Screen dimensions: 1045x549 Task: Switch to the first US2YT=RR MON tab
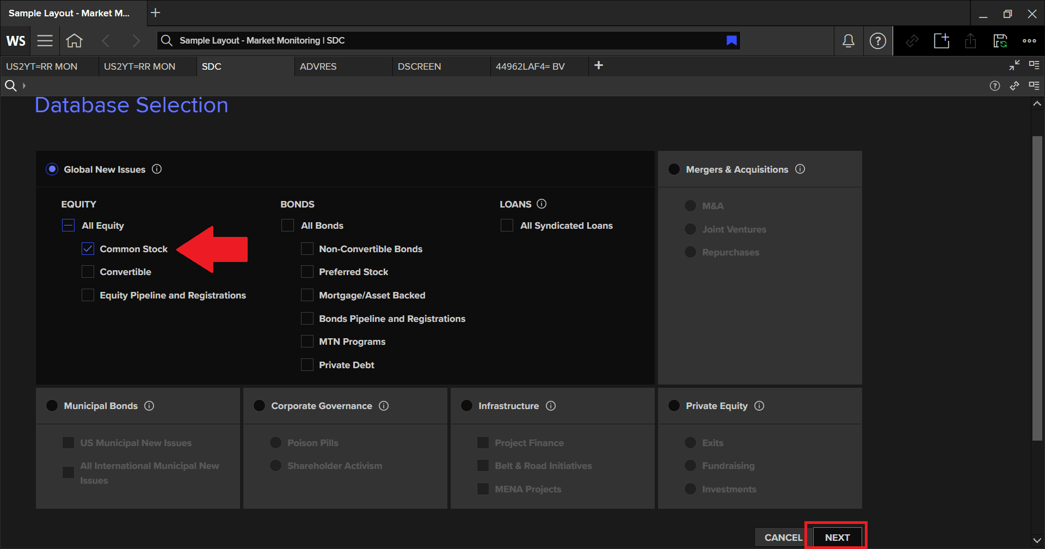coord(49,66)
